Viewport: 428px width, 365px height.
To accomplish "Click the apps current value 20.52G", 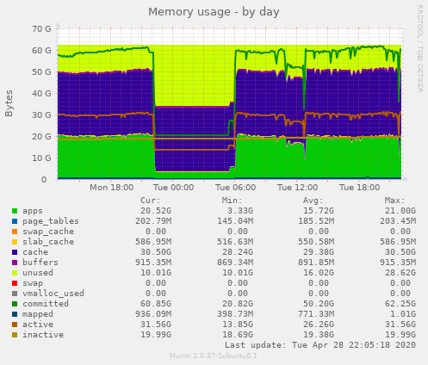I will point(156,211).
